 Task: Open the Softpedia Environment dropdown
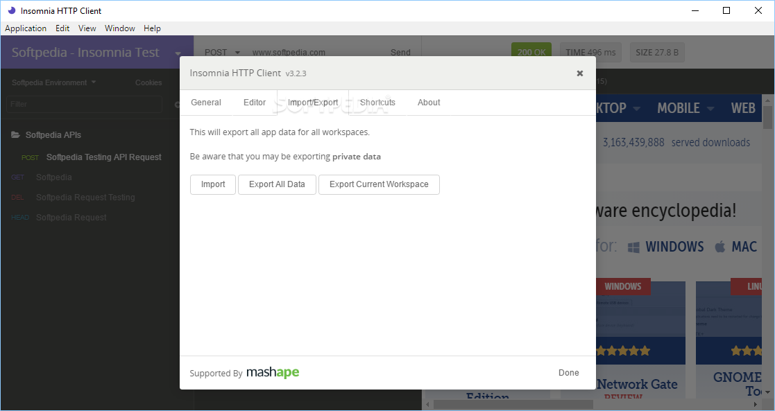[x=53, y=82]
